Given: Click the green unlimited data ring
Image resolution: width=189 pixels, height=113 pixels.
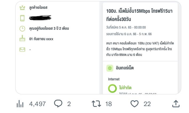Looking at the screenshot, I should (x=112, y=88).
